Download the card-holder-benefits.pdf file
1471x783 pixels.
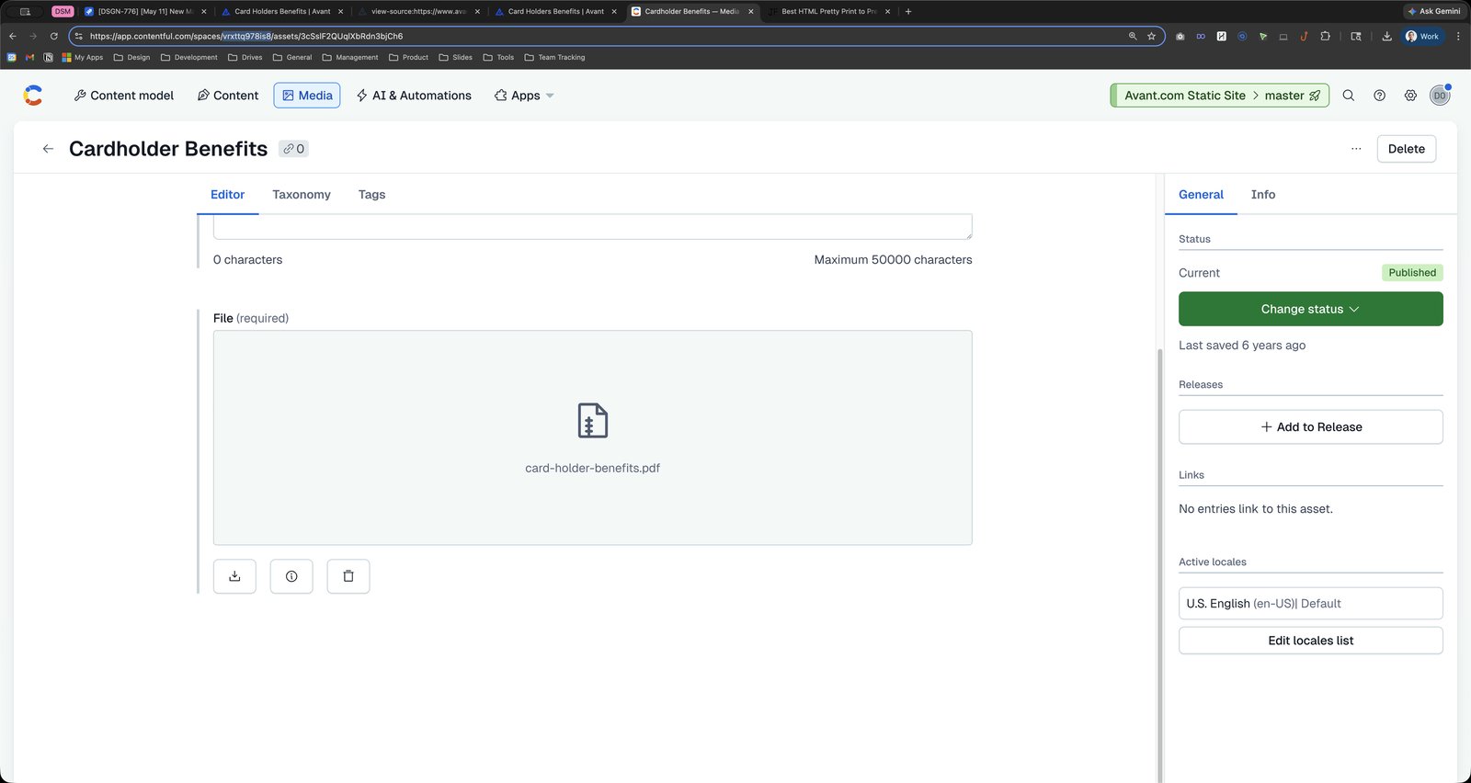click(234, 576)
